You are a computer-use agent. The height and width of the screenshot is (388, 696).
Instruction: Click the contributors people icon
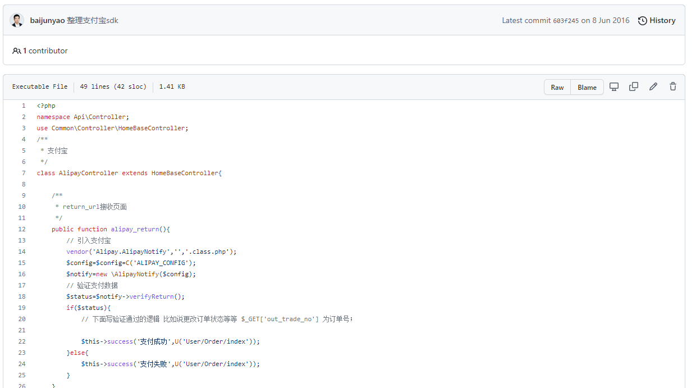point(16,51)
